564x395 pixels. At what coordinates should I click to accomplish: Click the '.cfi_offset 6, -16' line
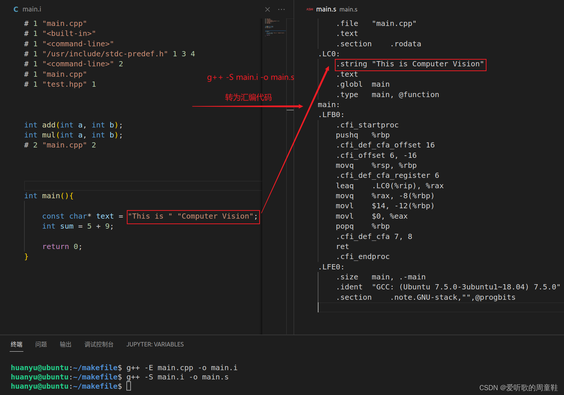tap(376, 155)
